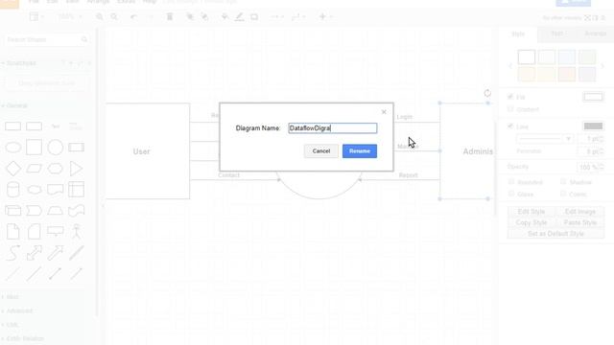The height and width of the screenshot is (345, 614).
Task: Toggle the Line checkbox in Style panel
Action: click(x=510, y=126)
